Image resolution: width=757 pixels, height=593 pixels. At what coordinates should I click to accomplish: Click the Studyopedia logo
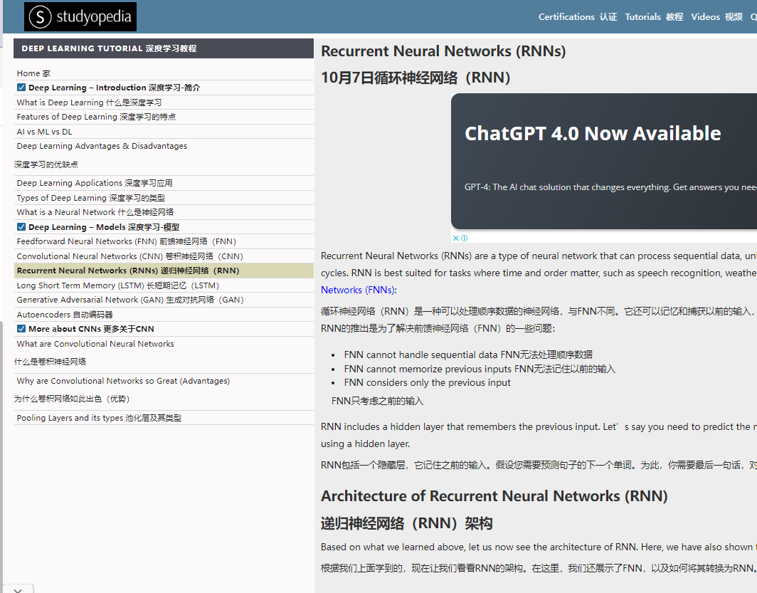[80, 16]
